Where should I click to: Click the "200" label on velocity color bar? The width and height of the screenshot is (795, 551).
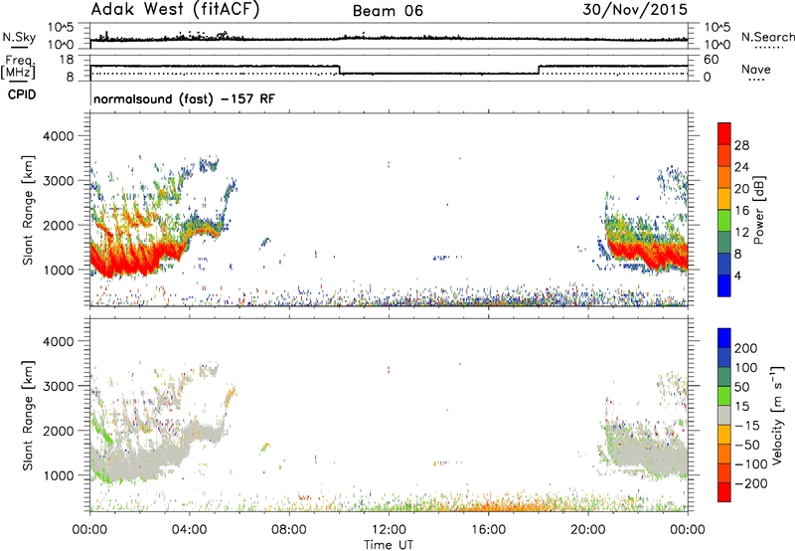click(746, 348)
